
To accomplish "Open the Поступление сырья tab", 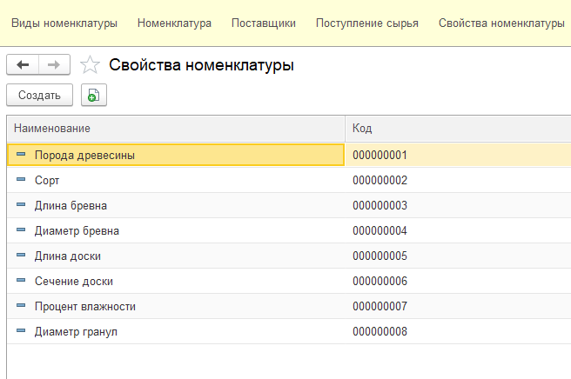I will [366, 23].
